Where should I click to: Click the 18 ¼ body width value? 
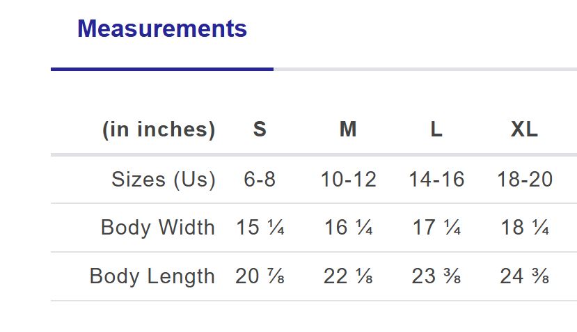525,228
